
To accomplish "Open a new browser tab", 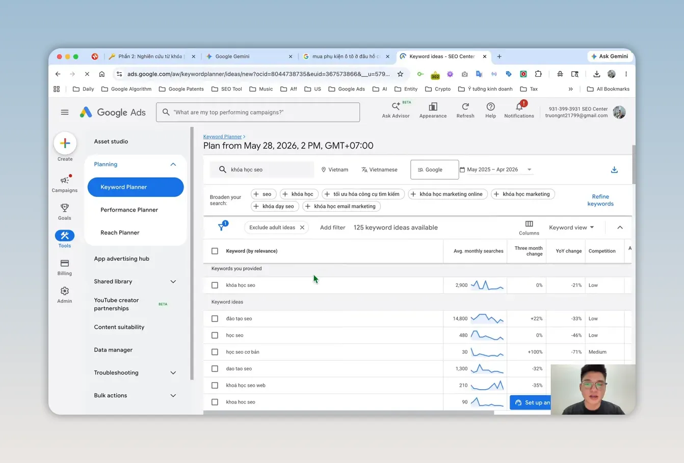I will pos(499,56).
